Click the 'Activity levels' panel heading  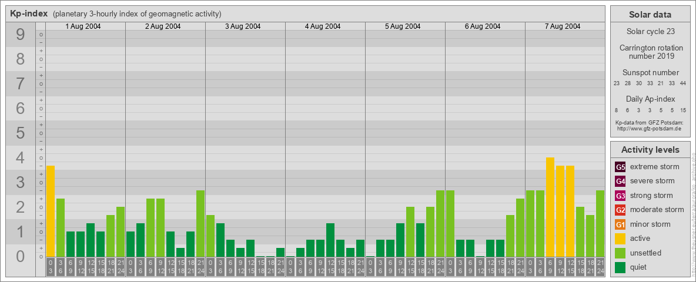(x=650, y=150)
